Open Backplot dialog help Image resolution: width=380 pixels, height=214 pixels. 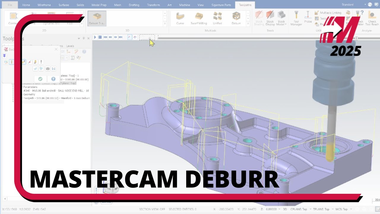[x=53, y=79]
